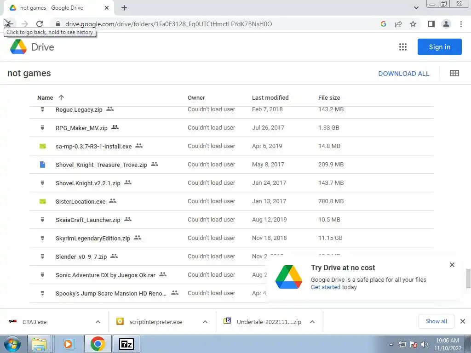Open Chrome three-dot menu
Image resolution: width=471 pixels, height=353 pixels.
[x=461, y=24]
